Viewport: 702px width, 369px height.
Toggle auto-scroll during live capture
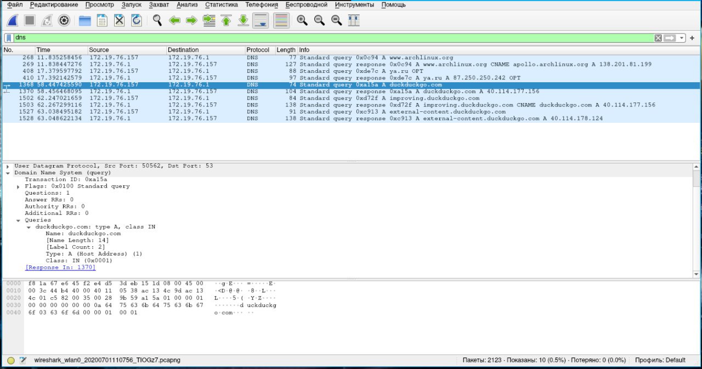(261, 21)
